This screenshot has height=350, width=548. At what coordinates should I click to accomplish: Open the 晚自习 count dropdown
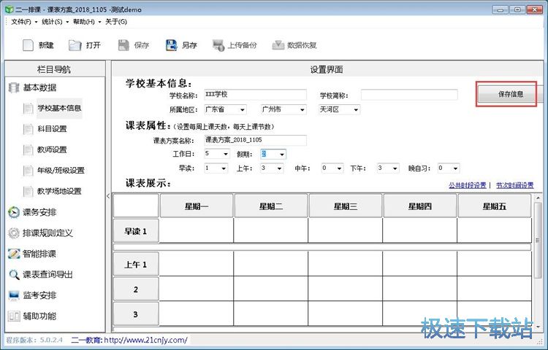tap(455, 168)
